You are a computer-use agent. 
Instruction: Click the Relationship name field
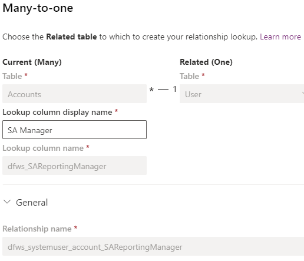pos(153,246)
